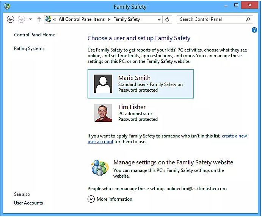Click the Back navigation arrow

(10, 19)
